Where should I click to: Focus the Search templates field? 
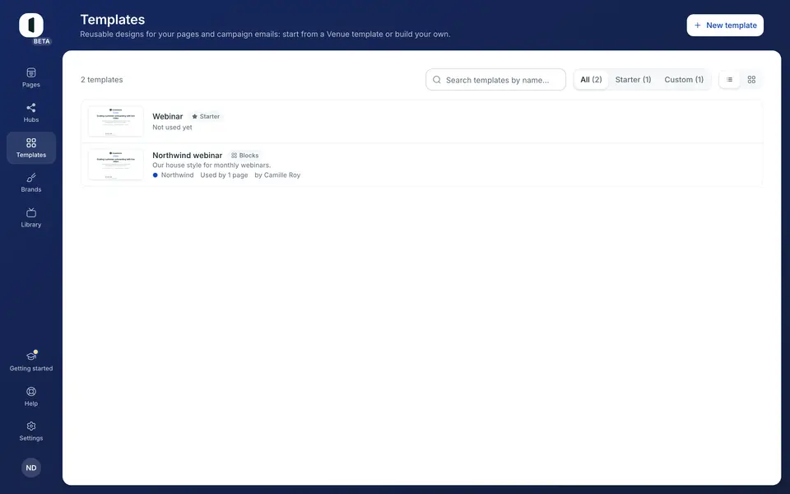click(495, 80)
